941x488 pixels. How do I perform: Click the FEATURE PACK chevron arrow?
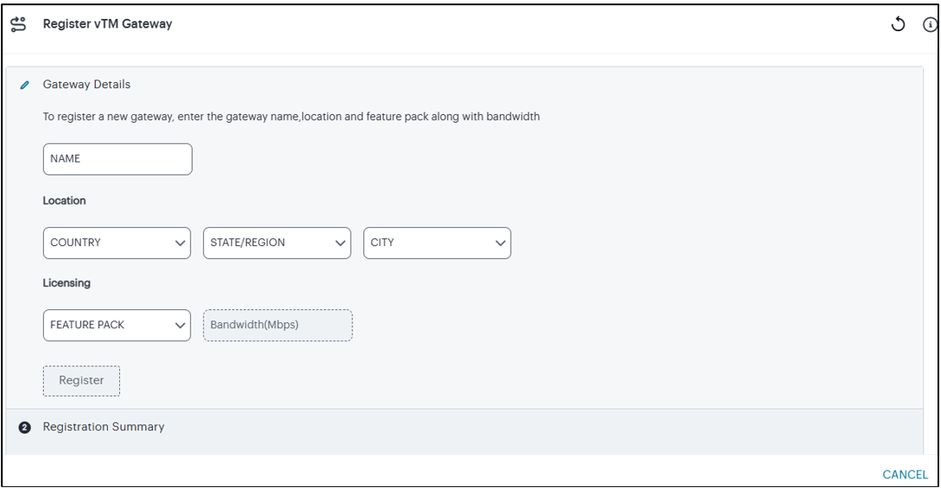[180, 326]
